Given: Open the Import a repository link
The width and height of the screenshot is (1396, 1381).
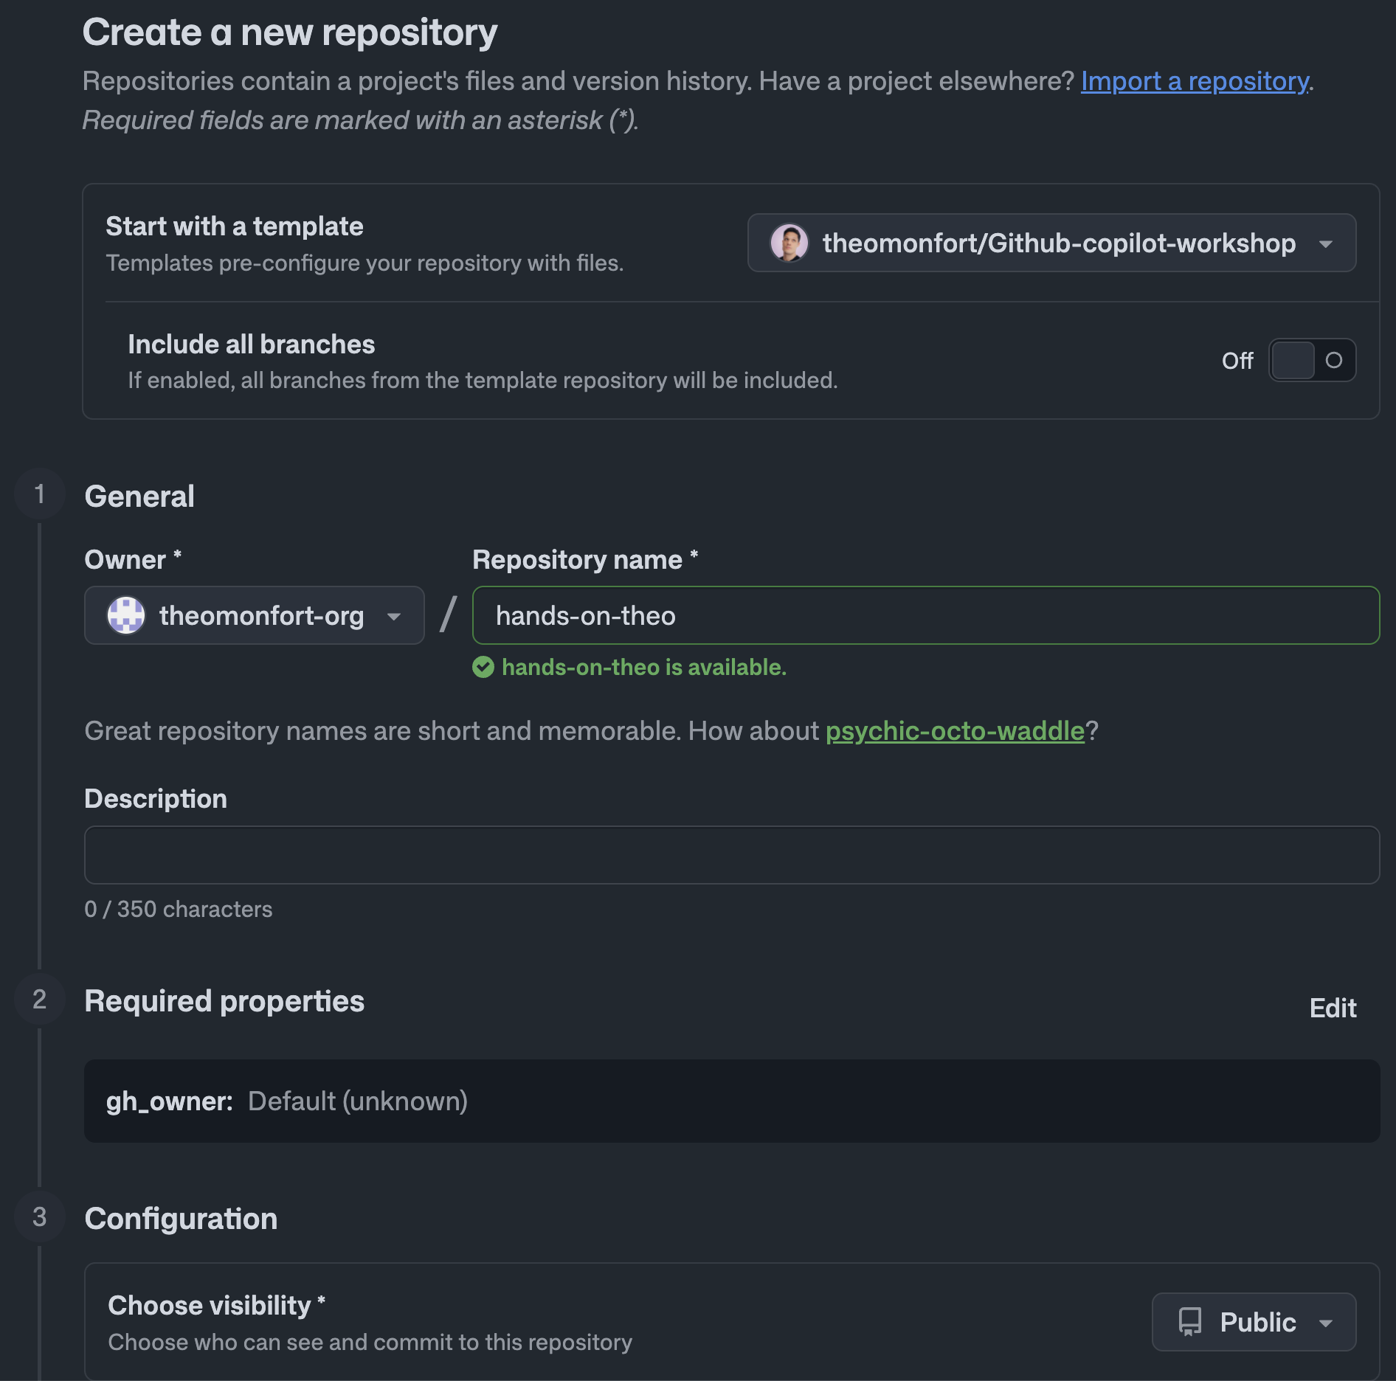Looking at the screenshot, I should tap(1195, 80).
